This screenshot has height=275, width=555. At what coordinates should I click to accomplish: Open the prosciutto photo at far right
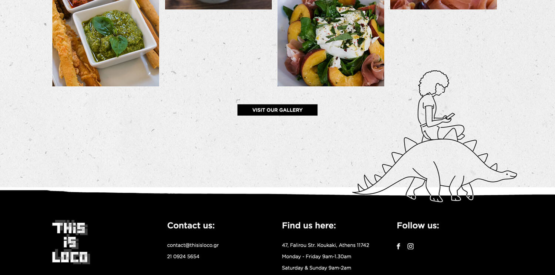click(x=444, y=4)
